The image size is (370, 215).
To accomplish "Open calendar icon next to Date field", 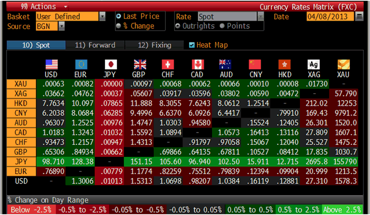I will coord(360,16).
